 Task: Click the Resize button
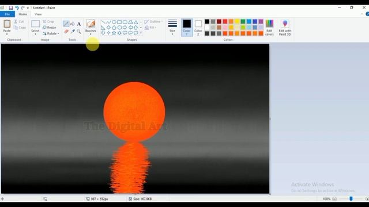coord(50,28)
